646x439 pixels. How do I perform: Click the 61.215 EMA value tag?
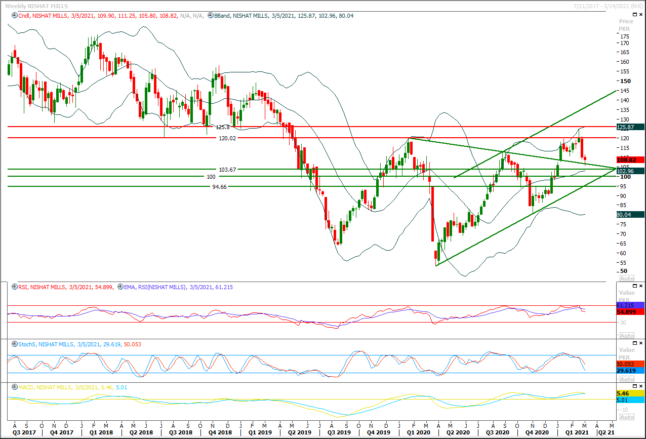point(630,305)
